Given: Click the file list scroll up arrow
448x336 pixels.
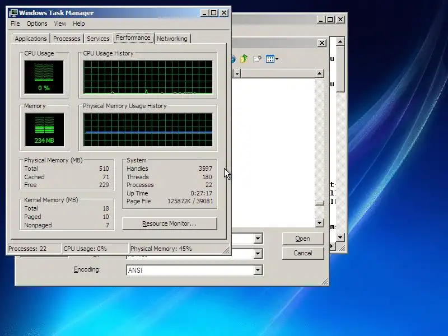Looking at the screenshot, I should tap(319, 74).
